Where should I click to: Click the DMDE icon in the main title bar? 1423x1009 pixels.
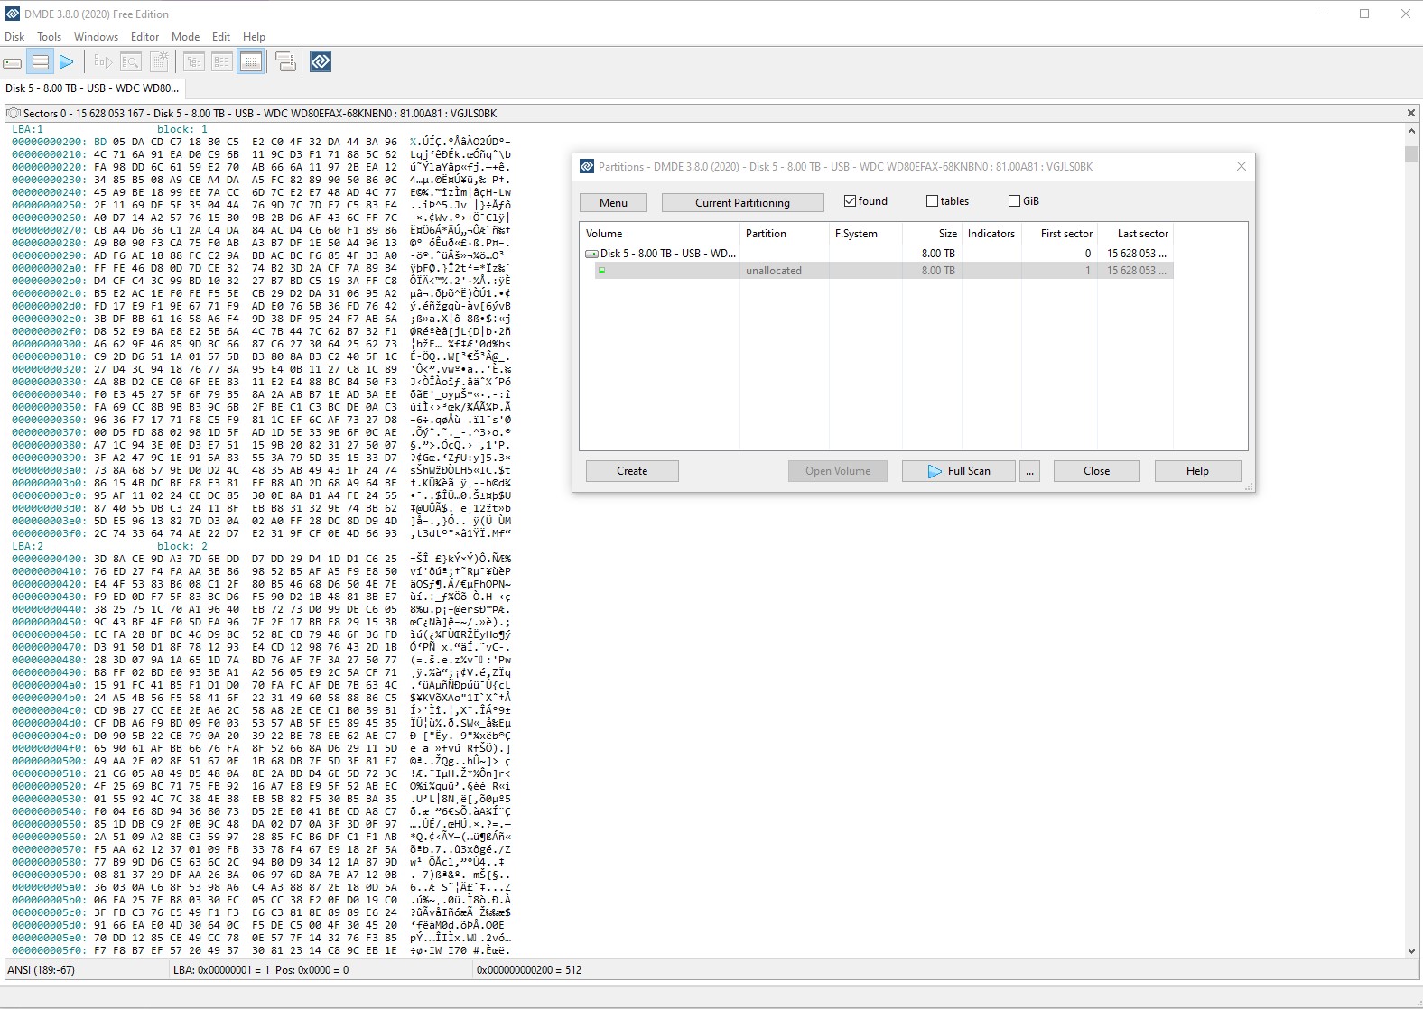click(12, 14)
